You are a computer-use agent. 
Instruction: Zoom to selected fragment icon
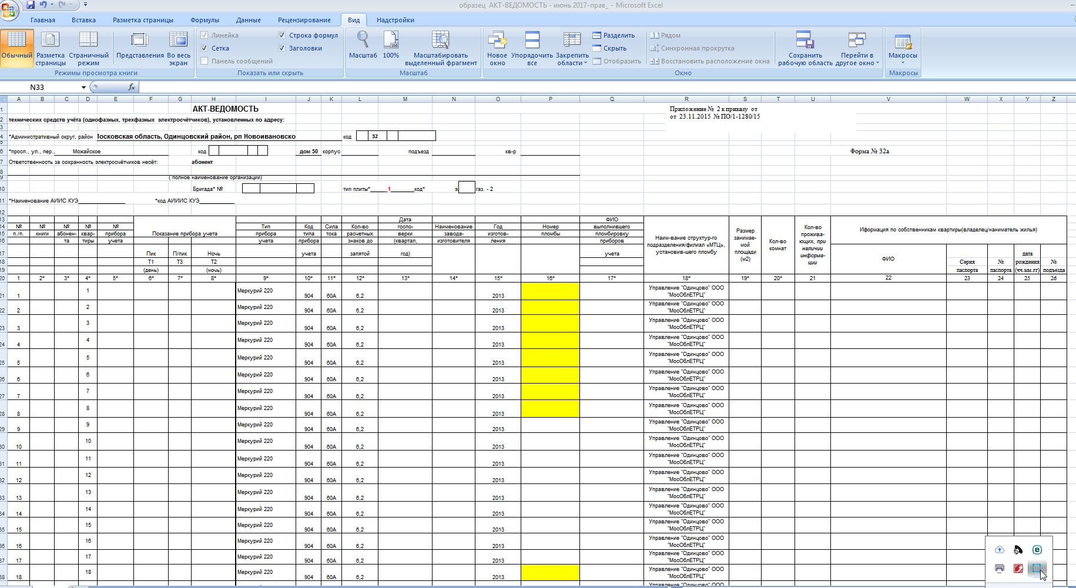pos(440,41)
